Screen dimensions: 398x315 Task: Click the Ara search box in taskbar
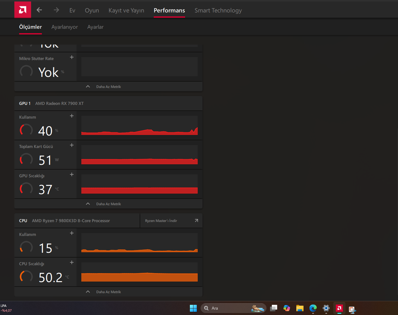(234, 308)
